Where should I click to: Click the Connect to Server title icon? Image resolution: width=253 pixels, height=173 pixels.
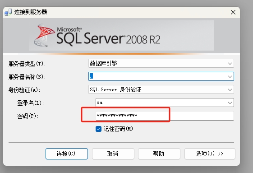(x=8, y=12)
